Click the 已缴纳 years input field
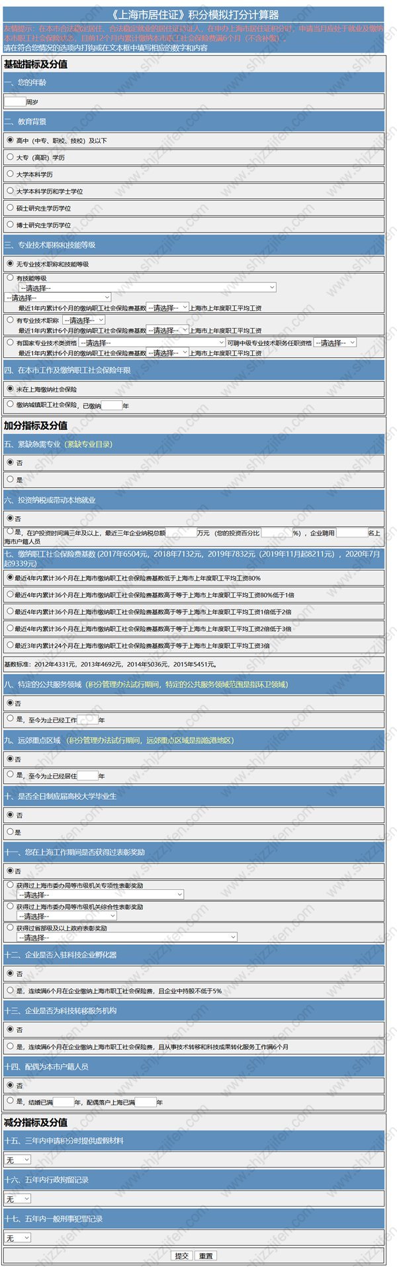This screenshot has height=1267, width=397. pyautogui.click(x=112, y=406)
